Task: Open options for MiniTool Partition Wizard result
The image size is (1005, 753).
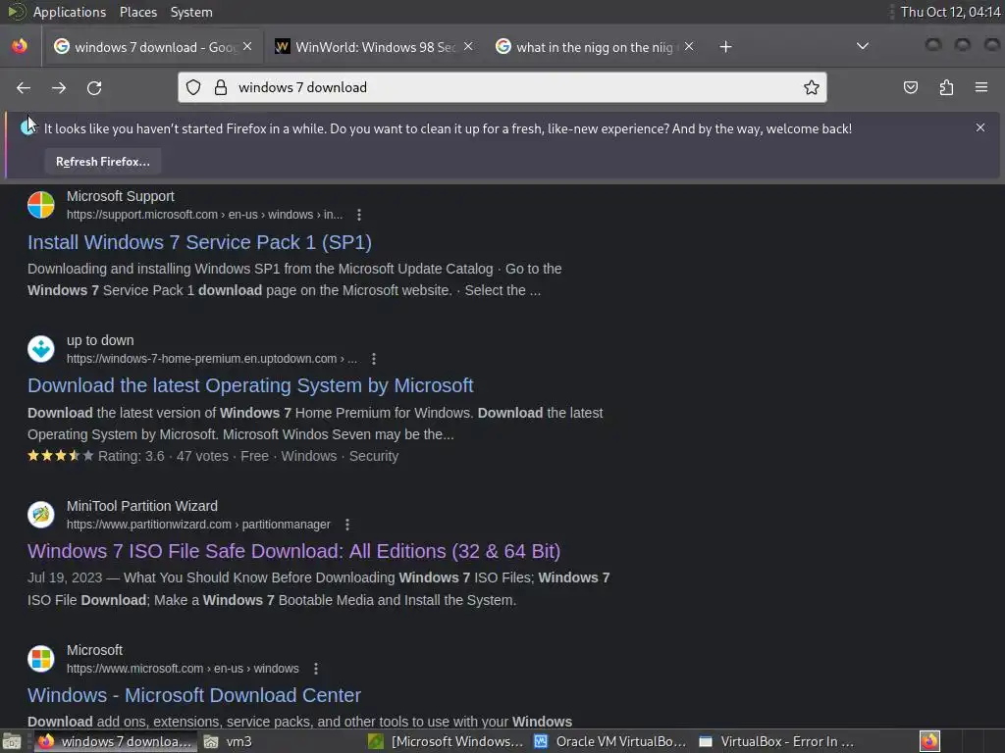Action: click(x=347, y=525)
